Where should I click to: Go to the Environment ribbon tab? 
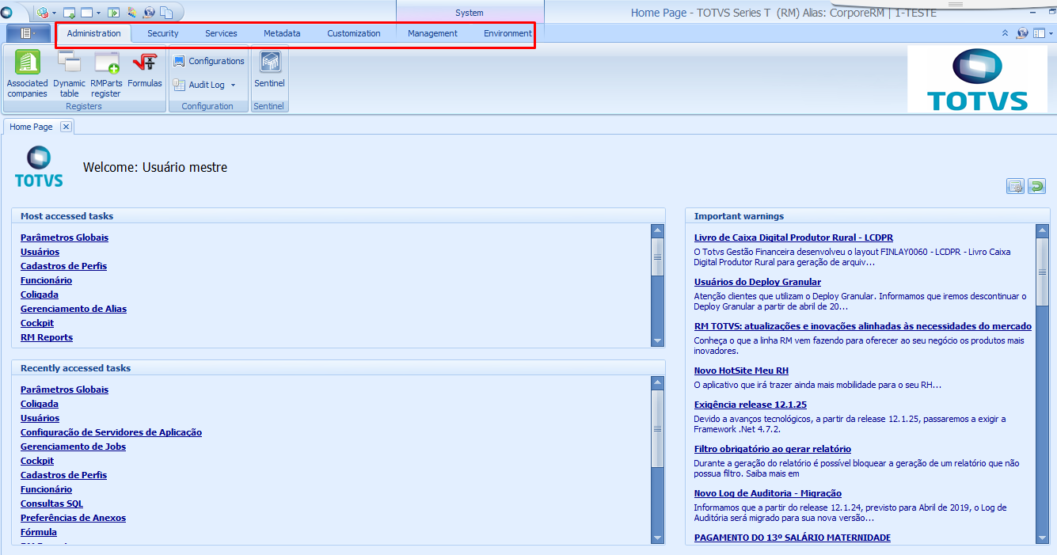508,33
